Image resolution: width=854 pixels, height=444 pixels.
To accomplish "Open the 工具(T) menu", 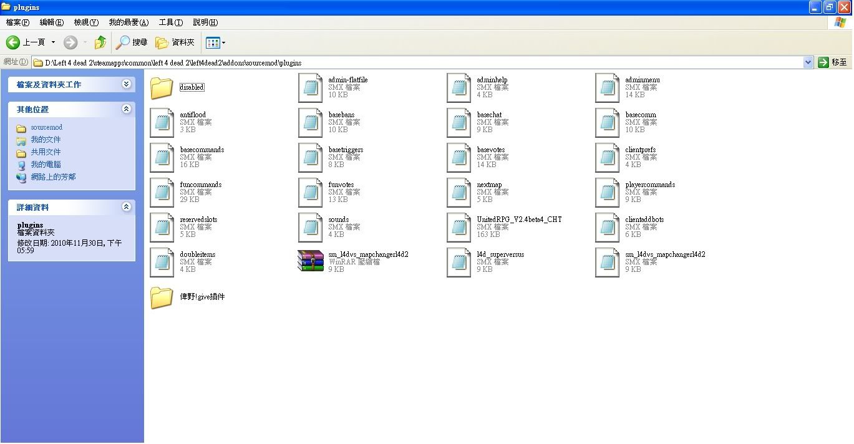I will [170, 22].
